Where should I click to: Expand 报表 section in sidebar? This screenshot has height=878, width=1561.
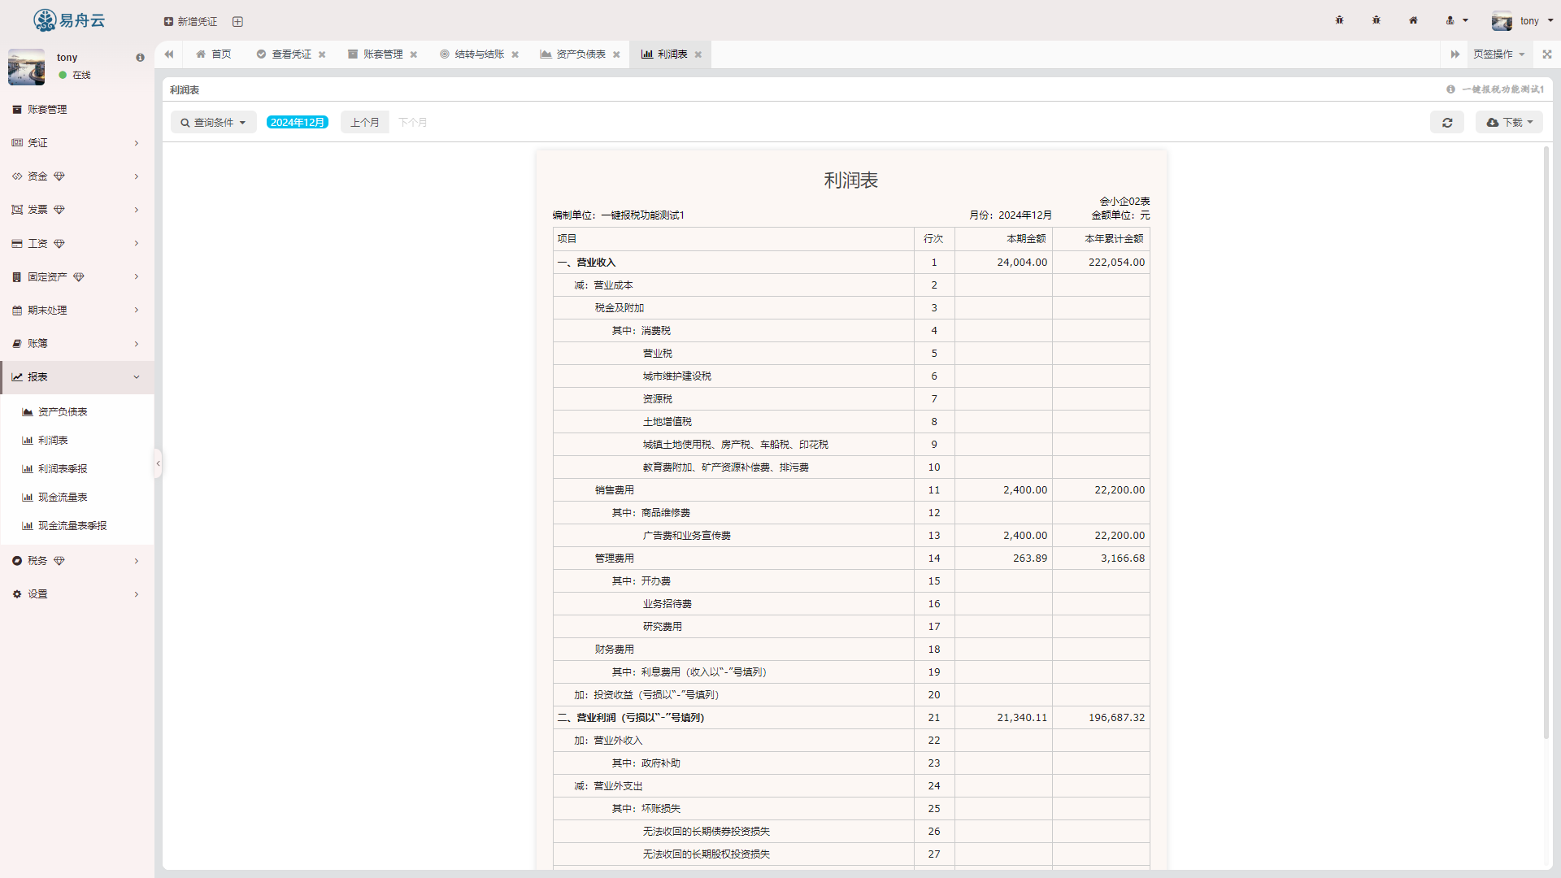pos(76,377)
